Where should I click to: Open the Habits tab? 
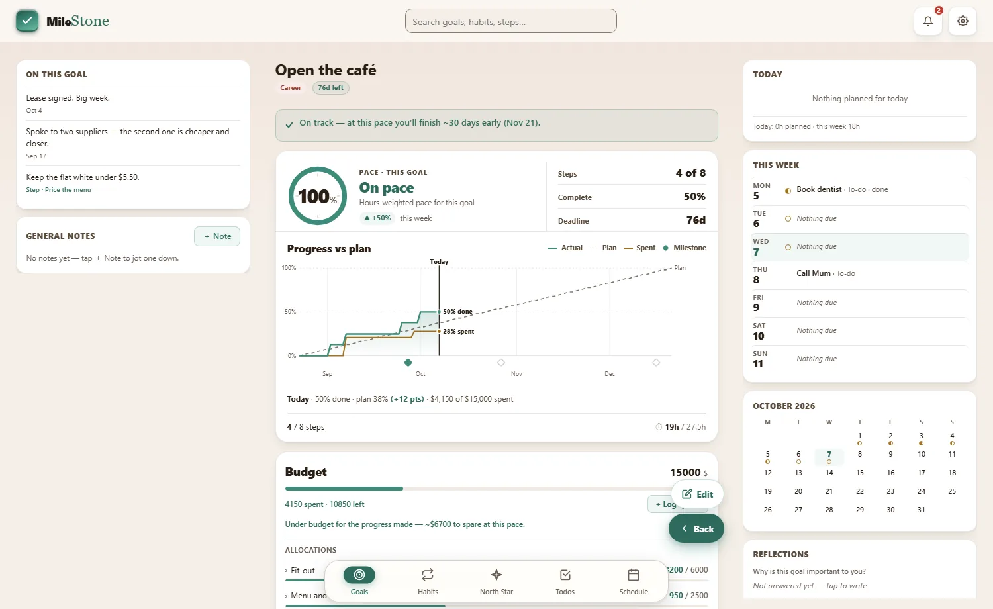tap(428, 581)
